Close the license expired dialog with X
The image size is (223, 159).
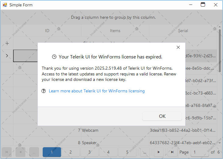[178, 47]
